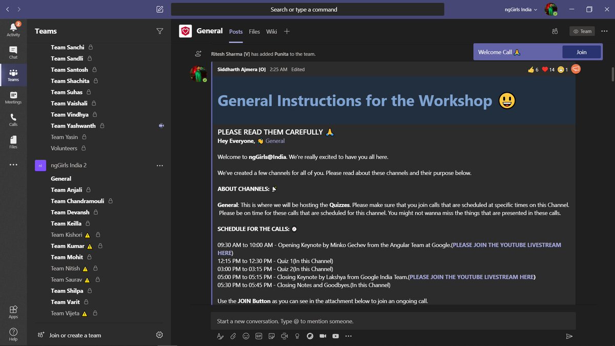The image size is (615, 346).
Task: Open the profile avatar menu
Action: (x=551, y=9)
